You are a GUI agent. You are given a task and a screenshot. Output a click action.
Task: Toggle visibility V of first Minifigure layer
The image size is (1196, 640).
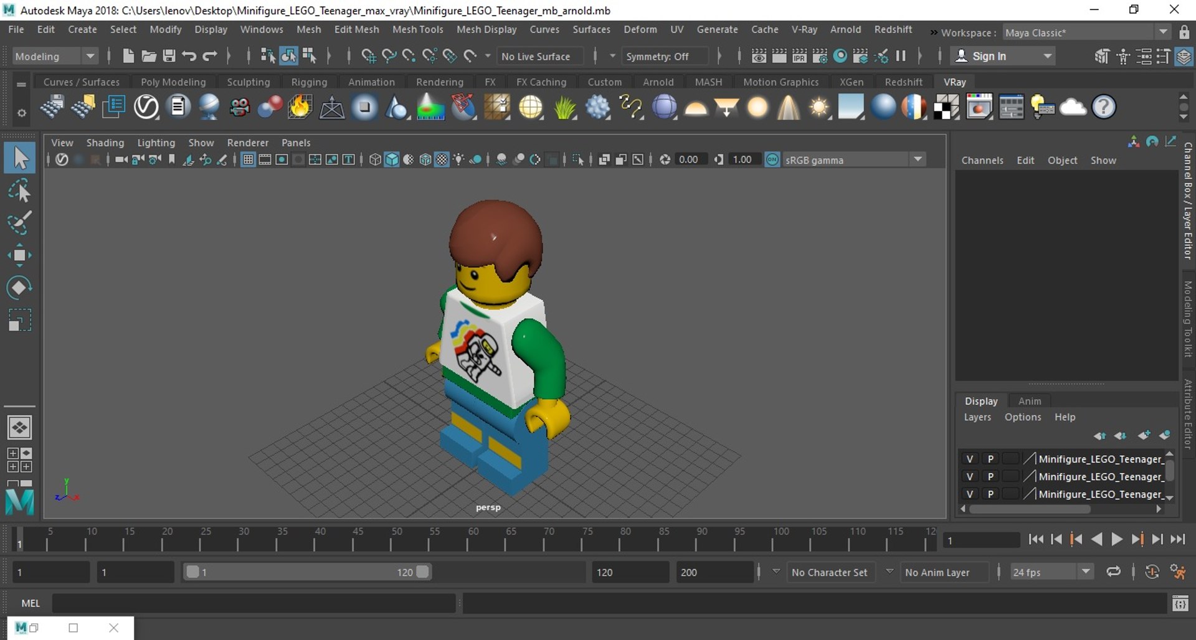969,459
